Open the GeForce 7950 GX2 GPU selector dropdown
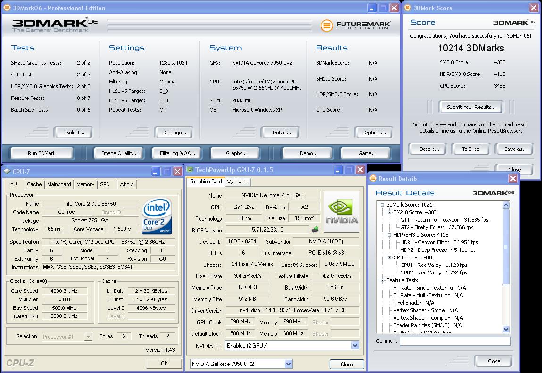 pos(288,364)
